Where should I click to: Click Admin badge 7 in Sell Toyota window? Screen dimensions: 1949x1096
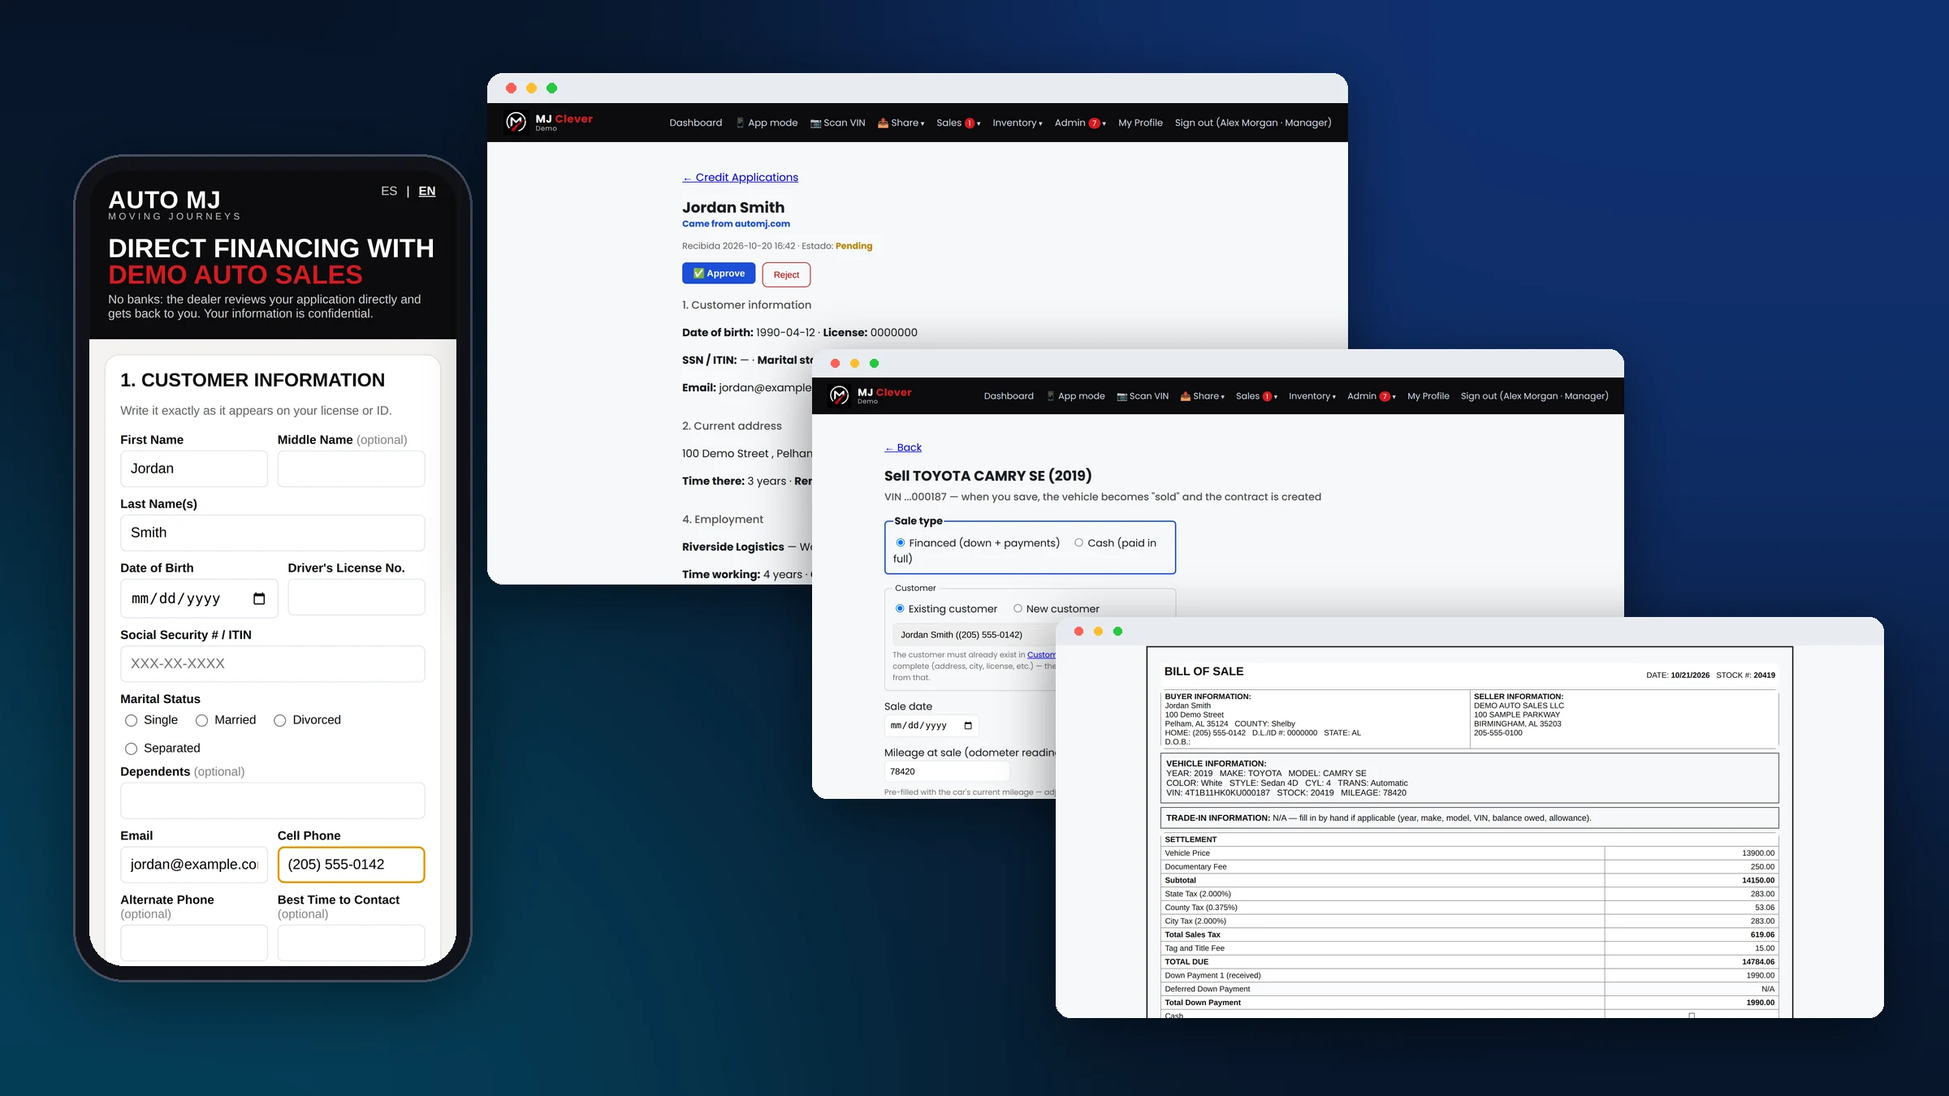click(x=1385, y=396)
